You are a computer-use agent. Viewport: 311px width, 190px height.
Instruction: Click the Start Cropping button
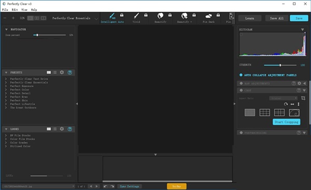[287, 122]
